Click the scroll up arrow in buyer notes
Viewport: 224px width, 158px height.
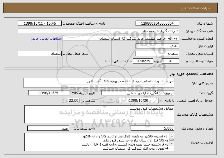pyautogui.click(x=172, y=136)
